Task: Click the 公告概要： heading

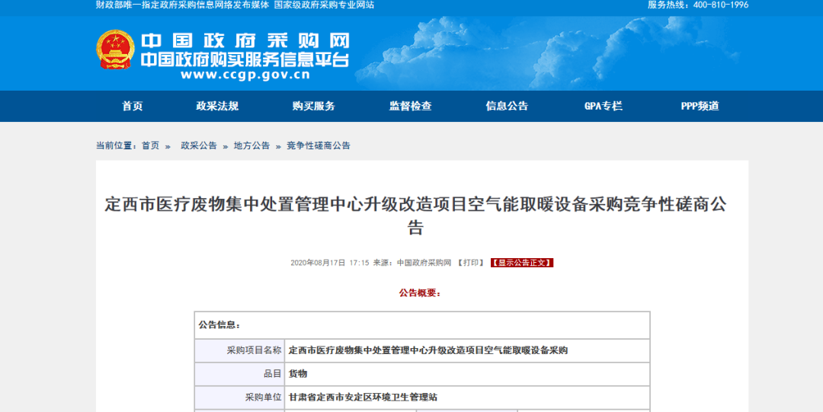Action: point(421,293)
